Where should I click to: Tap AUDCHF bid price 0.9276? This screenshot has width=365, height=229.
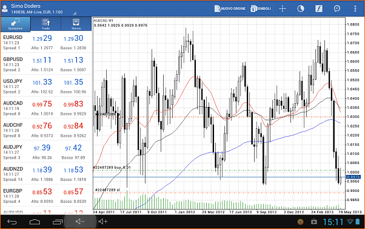coord(42,126)
